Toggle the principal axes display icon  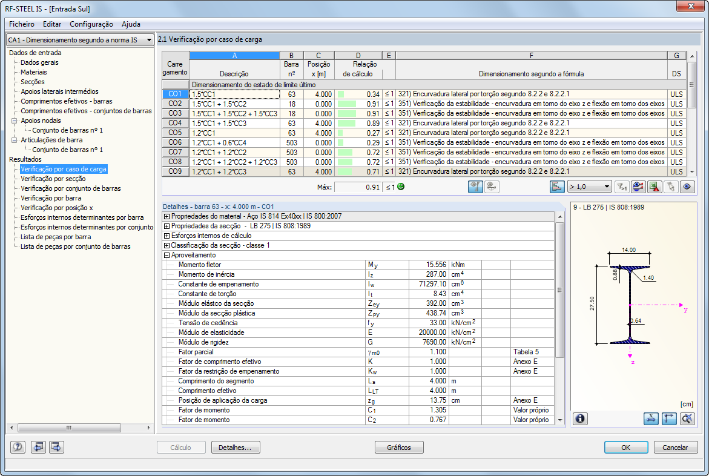(669, 418)
